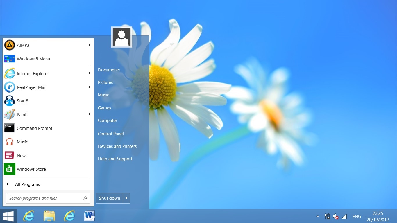Show All Programs list
The image size is (397, 223).
pyautogui.click(x=27, y=184)
